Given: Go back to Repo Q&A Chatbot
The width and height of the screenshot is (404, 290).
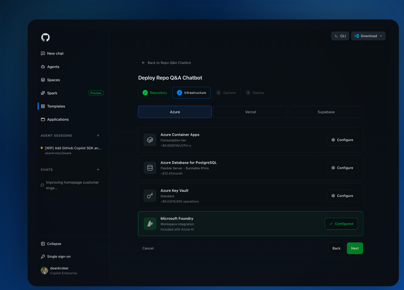Looking at the screenshot, I should point(166,63).
